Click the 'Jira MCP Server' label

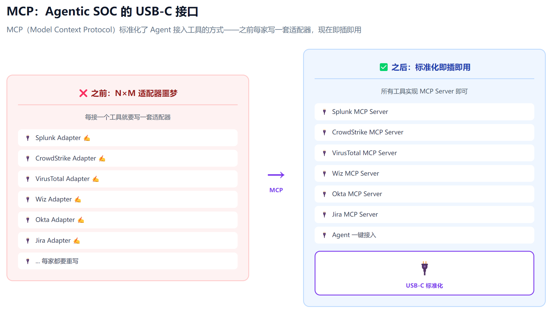pyautogui.click(x=355, y=214)
